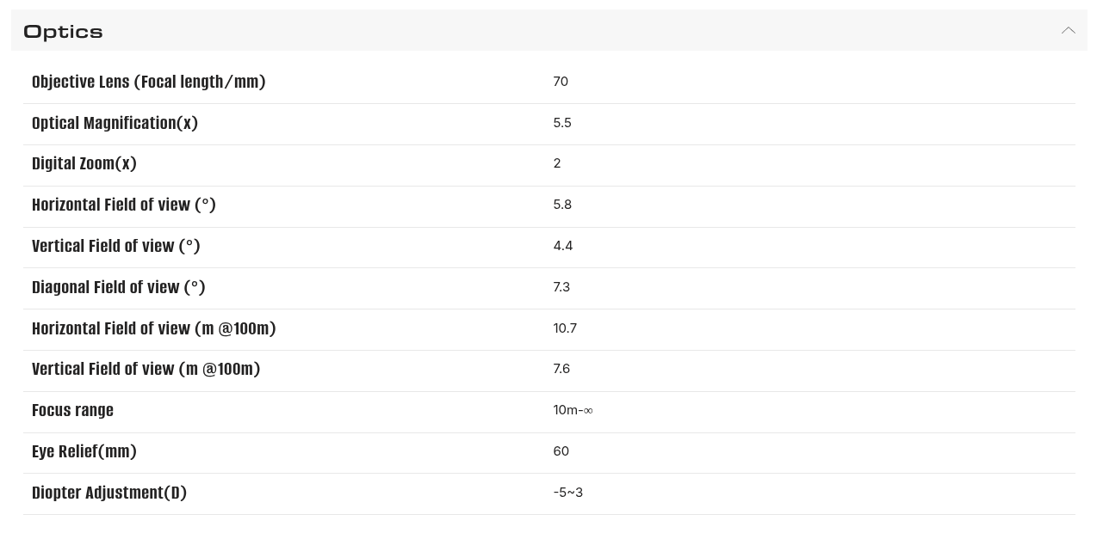Click the eye relief value 60
Viewport: 1097px width, 533px height.
coord(561,451)
